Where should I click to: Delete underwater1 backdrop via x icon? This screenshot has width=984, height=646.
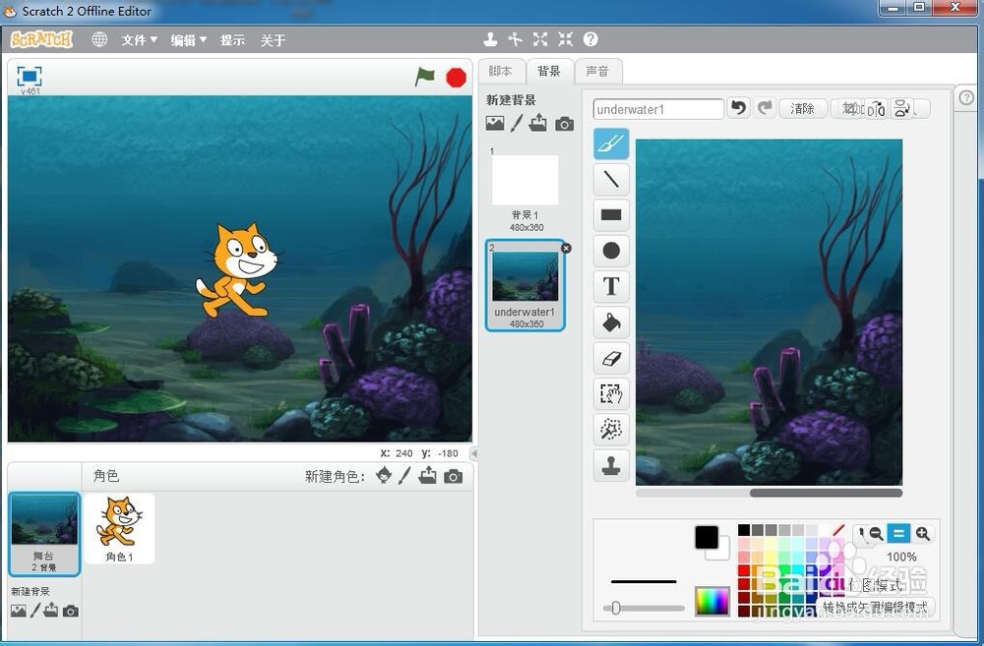pyautogui.click(x=566, y=249)
